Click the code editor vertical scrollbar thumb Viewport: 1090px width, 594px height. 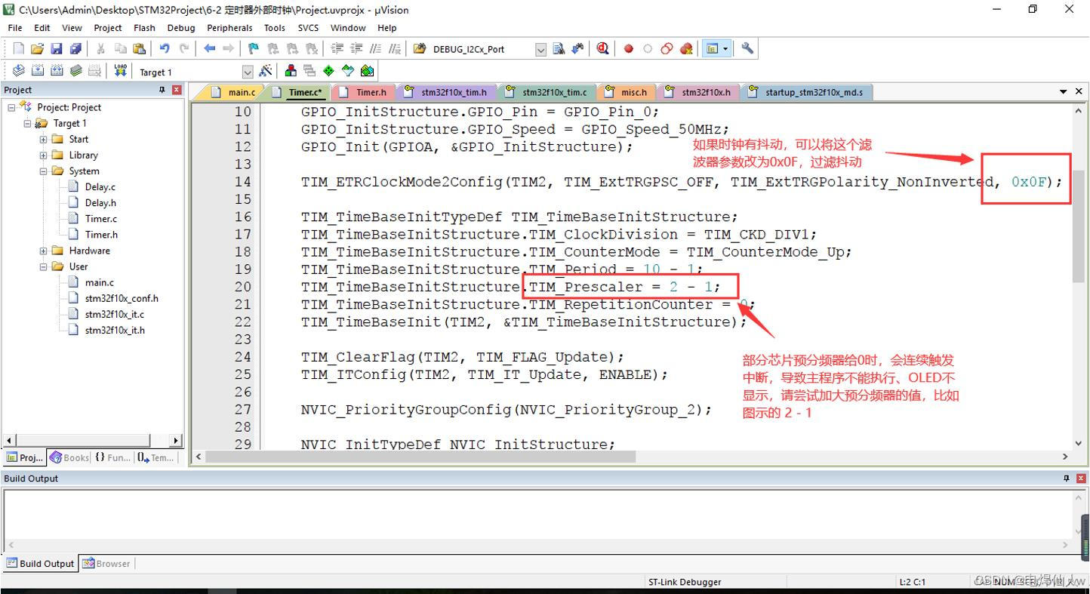(x=1079, y=225)
